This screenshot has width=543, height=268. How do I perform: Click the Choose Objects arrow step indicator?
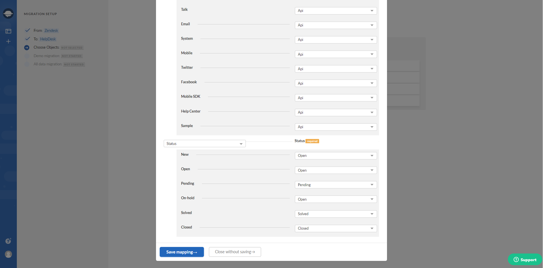click(x=27, y=47)
